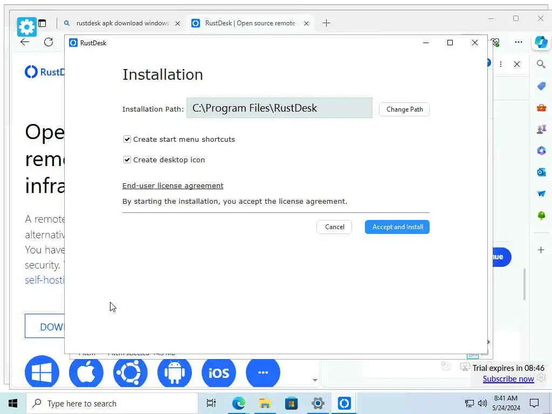Open the sidebar paper plane Drop icon
The width and height of the screenshot is (552, 414).
pos(541,194)
